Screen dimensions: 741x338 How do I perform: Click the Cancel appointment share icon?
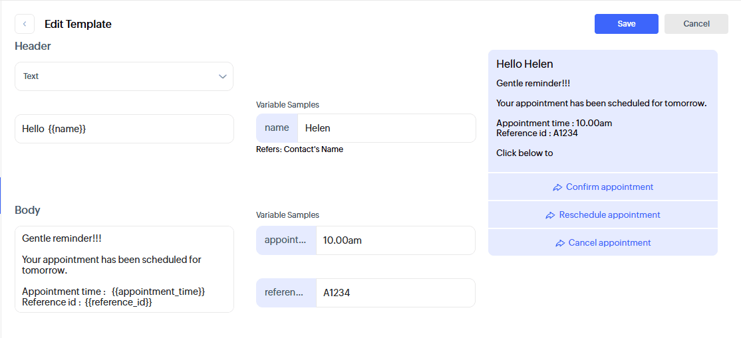click(x=560, y=243)
